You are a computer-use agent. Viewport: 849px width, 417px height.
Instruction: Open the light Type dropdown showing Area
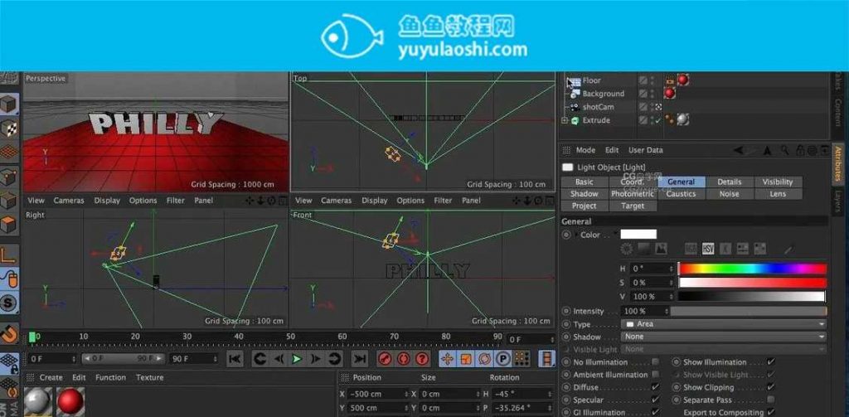(723, 324)
